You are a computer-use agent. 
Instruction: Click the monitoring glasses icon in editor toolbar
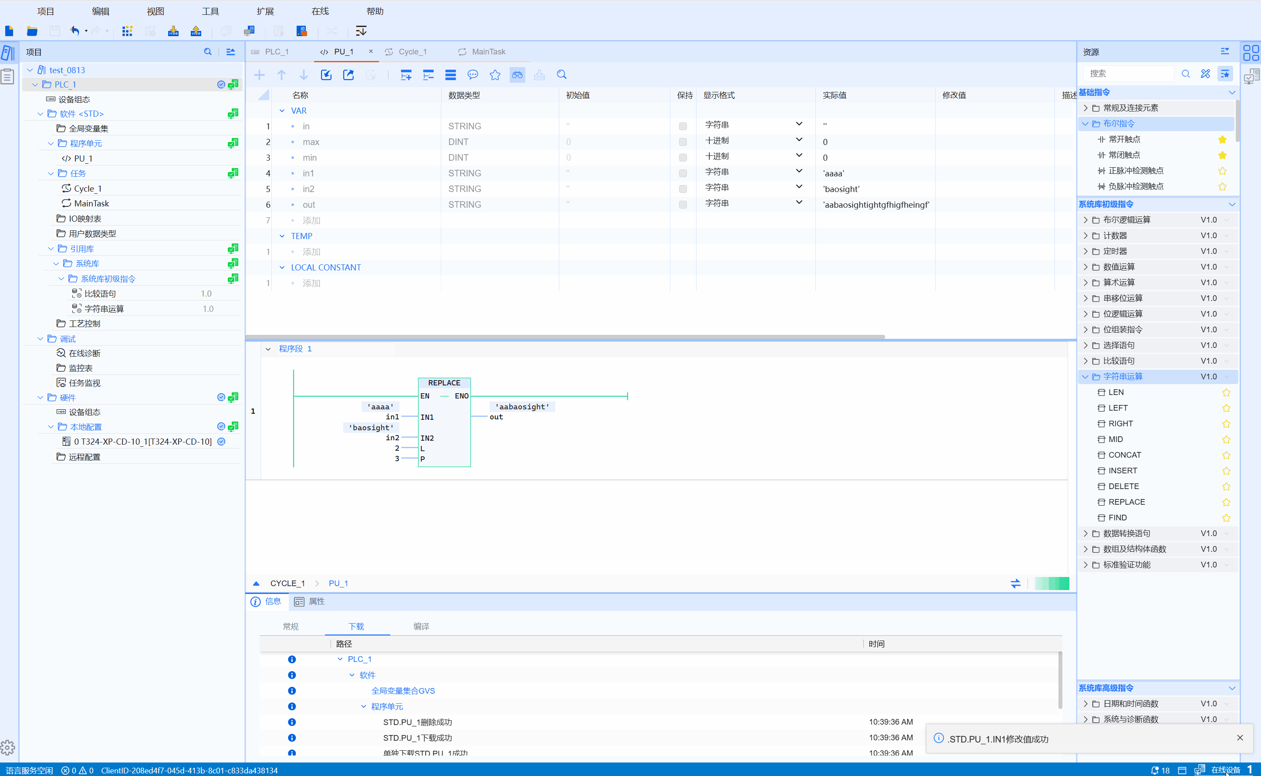517,75
